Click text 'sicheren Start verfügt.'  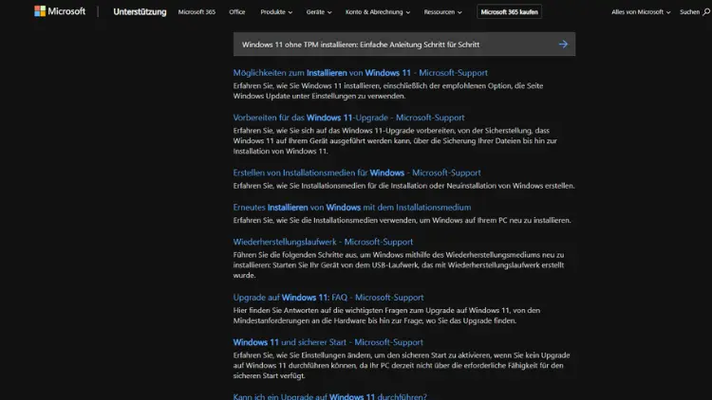[269, 376]
